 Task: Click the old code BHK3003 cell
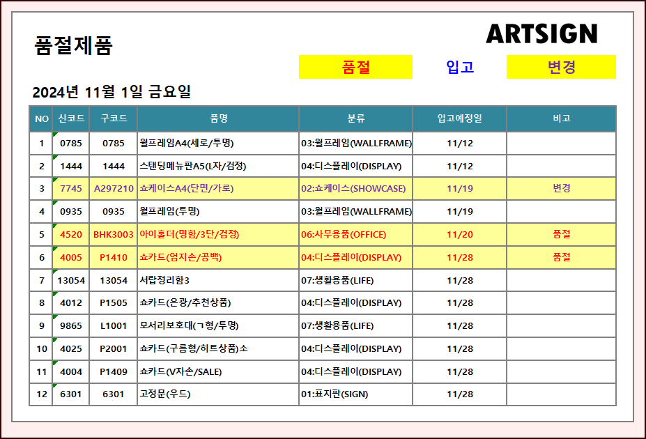[114, 234]
